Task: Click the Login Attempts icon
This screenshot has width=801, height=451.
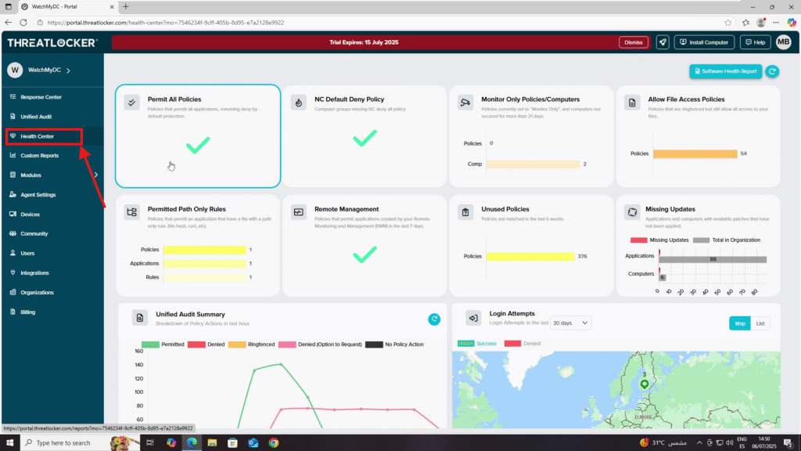Action: [x=473, y=318]
